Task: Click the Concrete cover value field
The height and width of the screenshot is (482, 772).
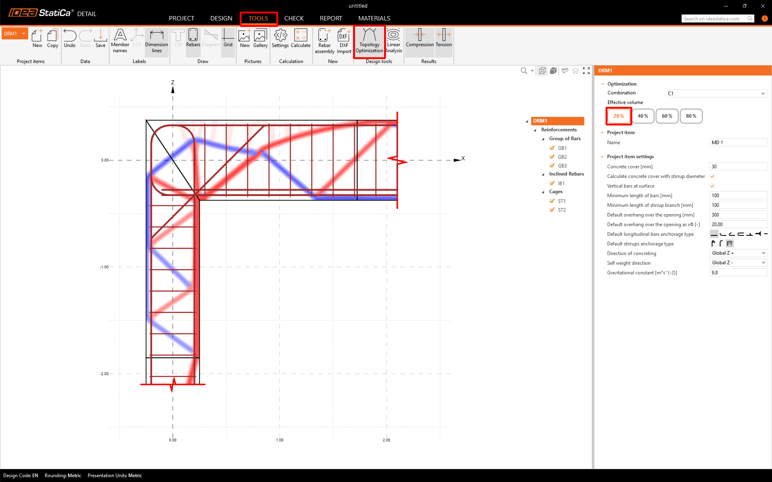Action: [738, 167]
